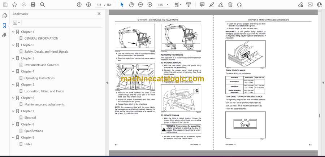The width and height of the screenshot is (325, 157).
Task: Go to next page arrow
Action: [88, 5]
